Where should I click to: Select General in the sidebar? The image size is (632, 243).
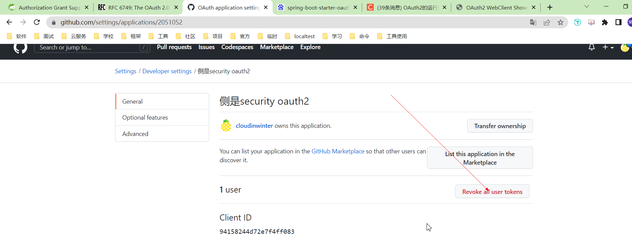tap(162, 102)
